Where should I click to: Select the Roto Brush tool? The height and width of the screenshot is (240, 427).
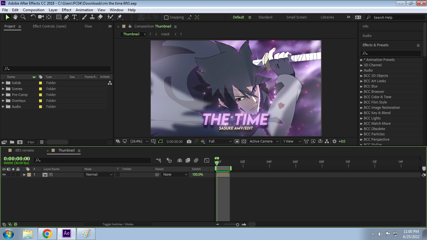pyautogui.click(x=110, y=17)
